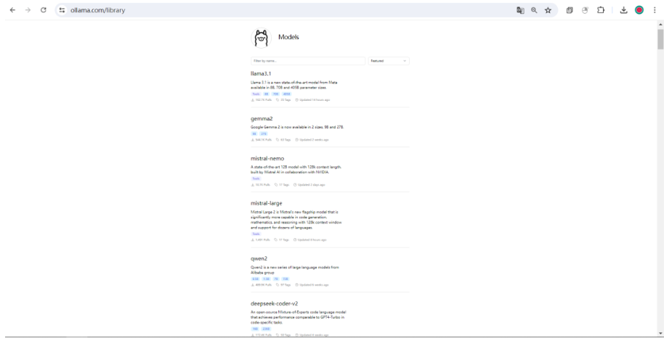Click the 16B tag under deepseek-coder-v2
Image resolution: width=669 pixels, height=341 pixels.
(x=255, y=329)
